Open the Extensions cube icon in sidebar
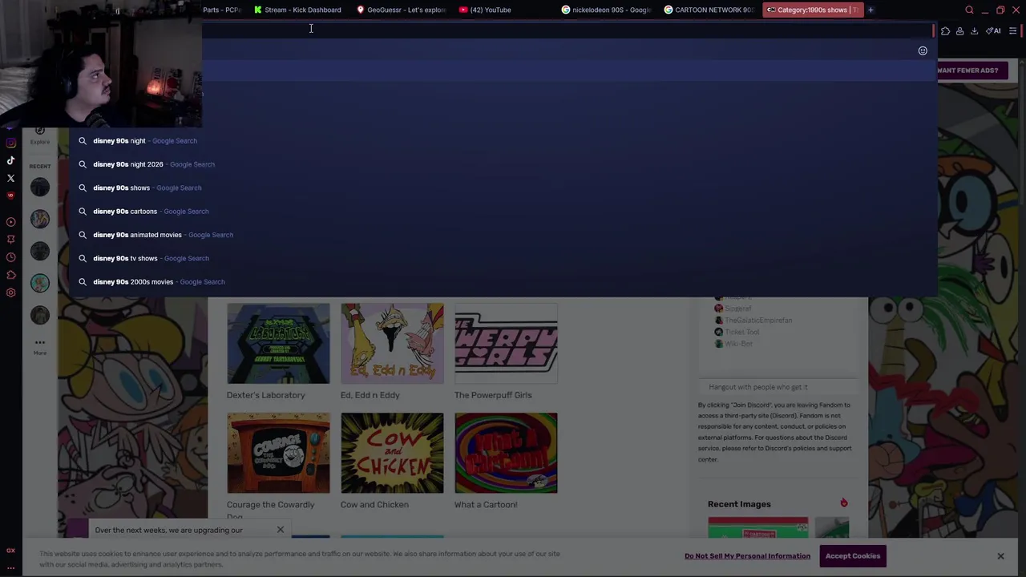Image resolution: width=1026 pixels, height=577 pixels. coord(10,275)
